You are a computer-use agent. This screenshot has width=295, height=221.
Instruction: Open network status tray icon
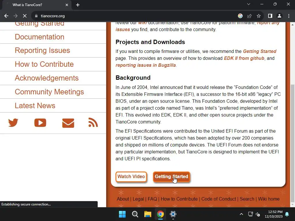250,214
